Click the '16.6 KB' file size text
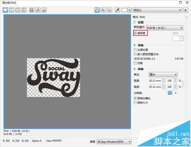Screen dimensions: 191x147 pyautogui.click(x=8, y=134)
